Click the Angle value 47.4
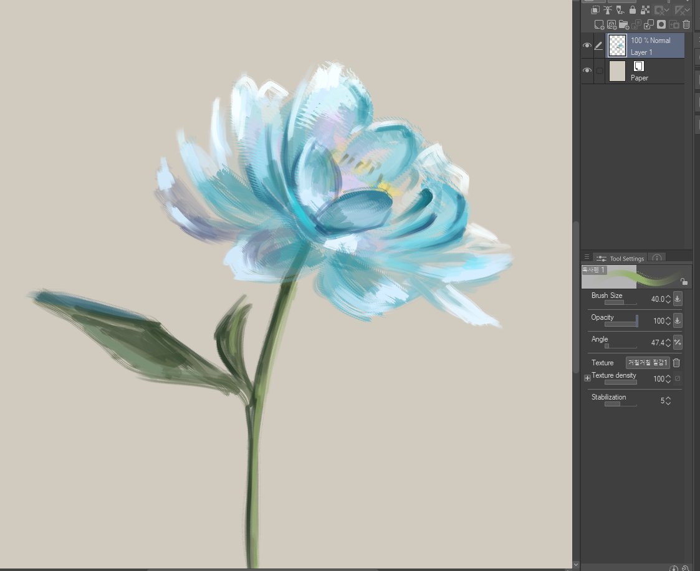Viewport: 700px width, 571px height. tap(658, 343)
